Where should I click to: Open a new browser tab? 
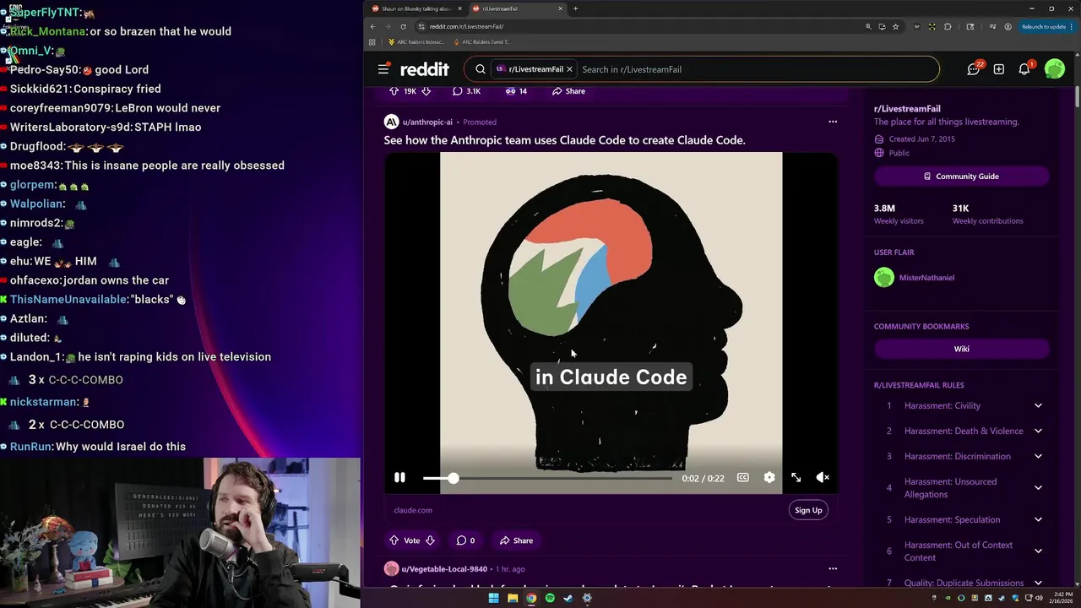(575, 8)
